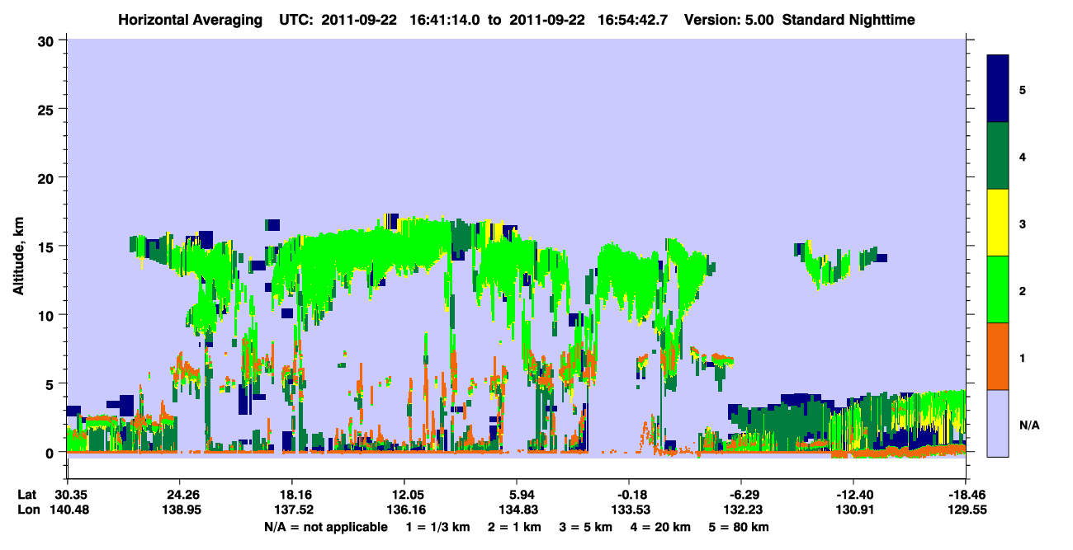1073x550 pixels.
Task: Click 'N/A = not applicable' legend text
Action: [325, 527]
